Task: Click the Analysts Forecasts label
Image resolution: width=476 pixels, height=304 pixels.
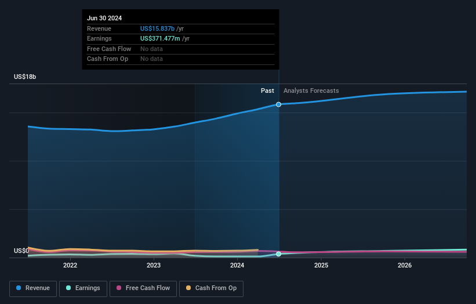Action: [311, 91]
